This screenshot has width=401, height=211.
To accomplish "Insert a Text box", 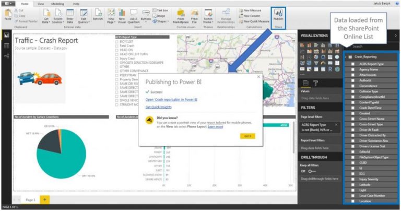I will (160, 10).
